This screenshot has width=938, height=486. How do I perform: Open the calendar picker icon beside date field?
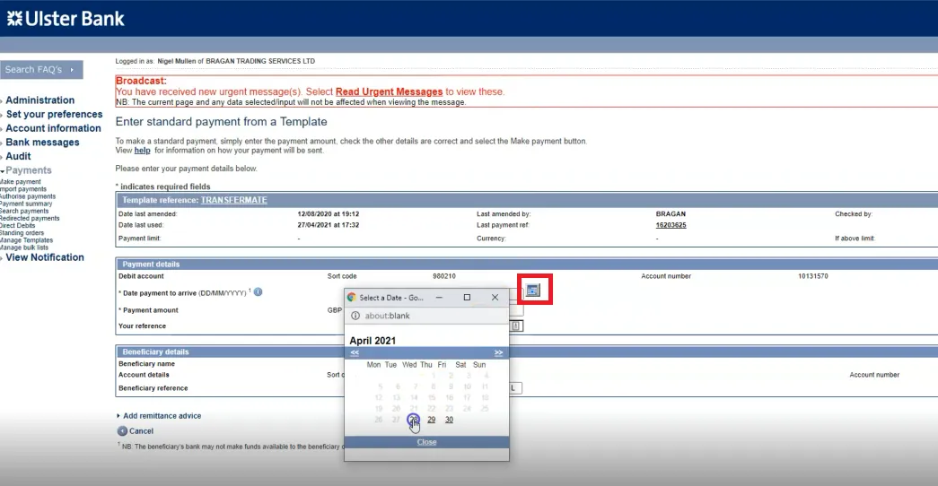pyautogui.click(x=532, y=291)
